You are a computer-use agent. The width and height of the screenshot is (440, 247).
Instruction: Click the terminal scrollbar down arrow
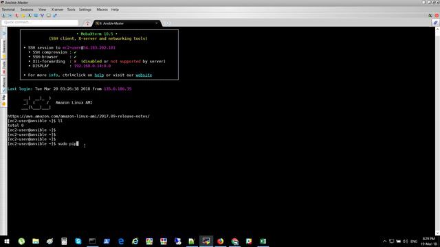pos(437,233)
